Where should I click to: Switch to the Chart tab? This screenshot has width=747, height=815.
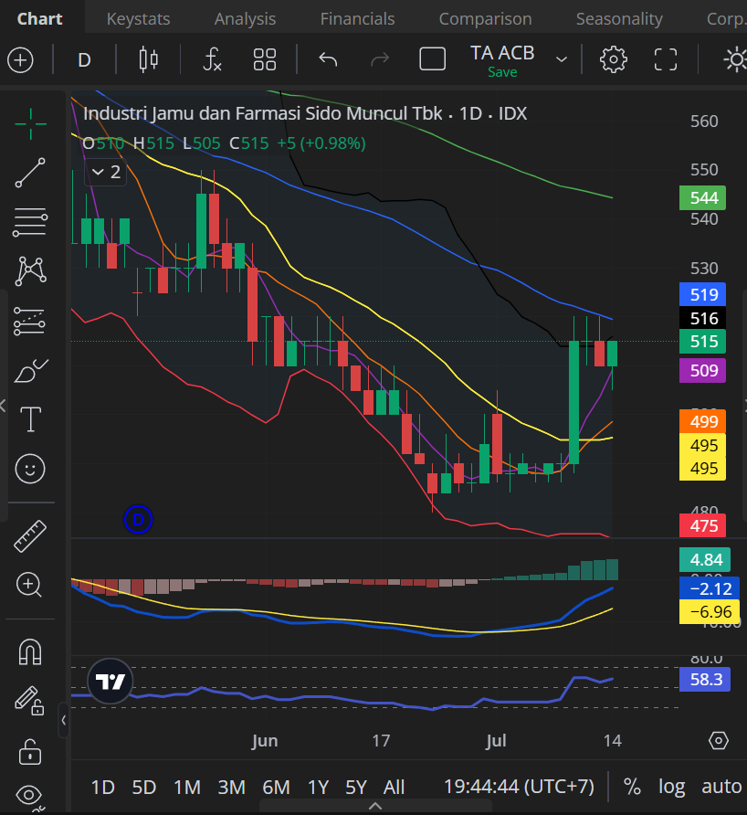click(40, 18)
